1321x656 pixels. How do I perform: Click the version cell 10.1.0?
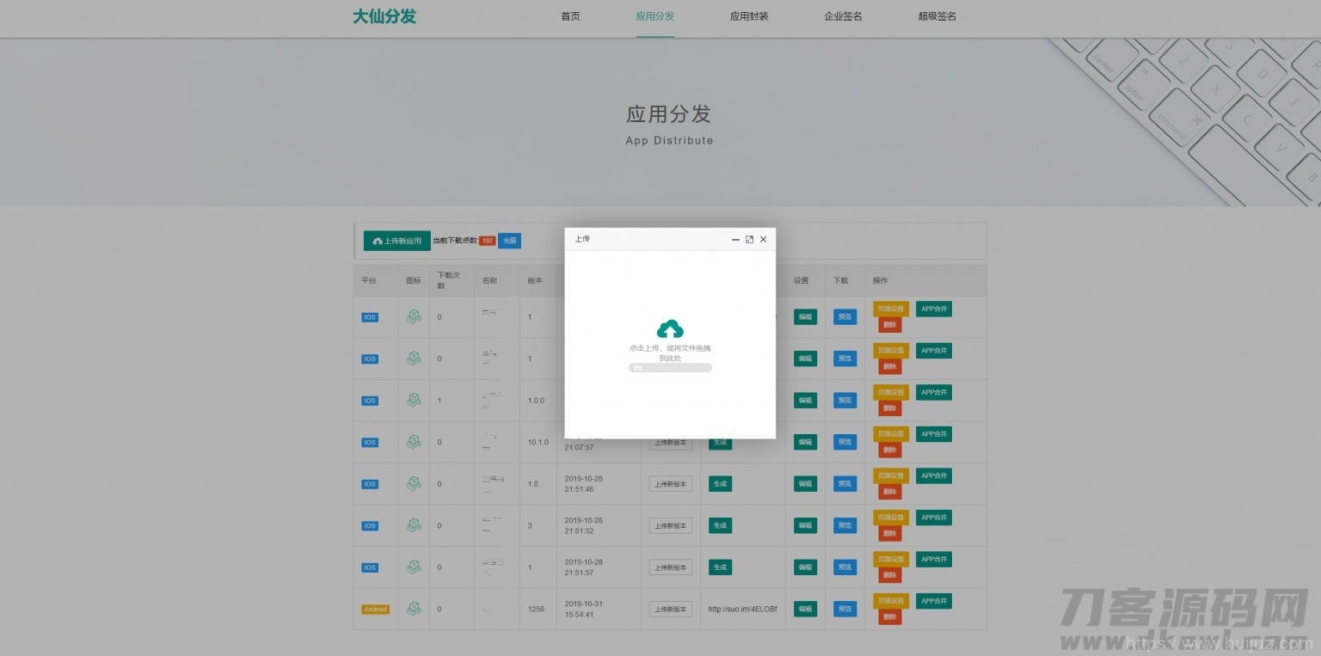point(538,442)
